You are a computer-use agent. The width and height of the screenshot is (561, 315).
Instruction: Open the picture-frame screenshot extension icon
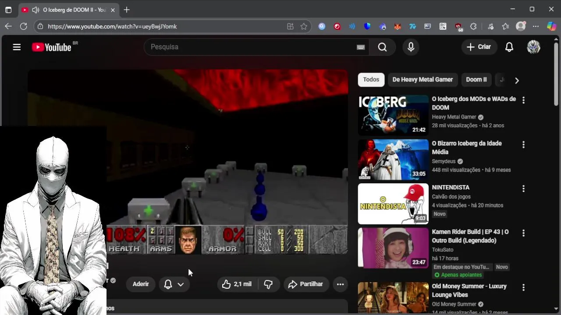click(x=428, y=26)
